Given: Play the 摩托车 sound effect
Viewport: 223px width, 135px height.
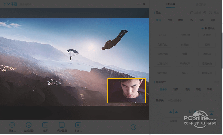Looking at the screenshot, I should pyautogui.click(x=207, y=54).
